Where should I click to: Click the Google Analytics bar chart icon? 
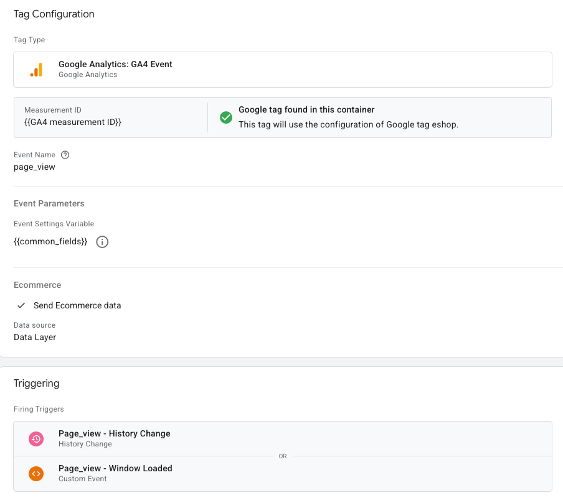pyautogui.click(x=36, y=70)
